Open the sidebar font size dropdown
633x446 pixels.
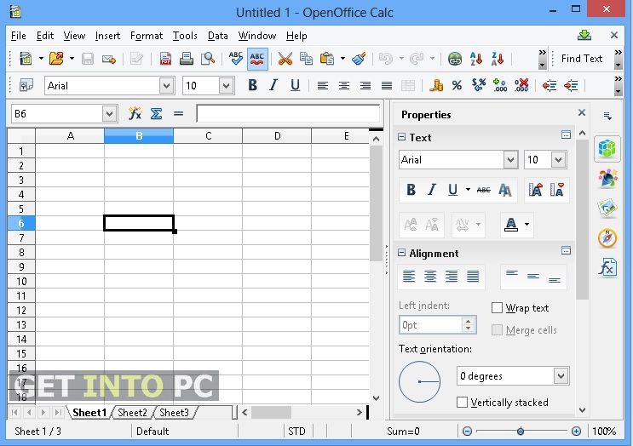pos(558,160)
